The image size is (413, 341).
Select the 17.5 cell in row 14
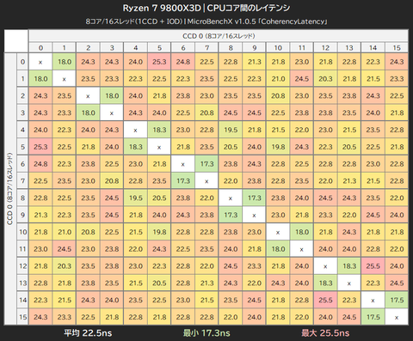[397, 300]
